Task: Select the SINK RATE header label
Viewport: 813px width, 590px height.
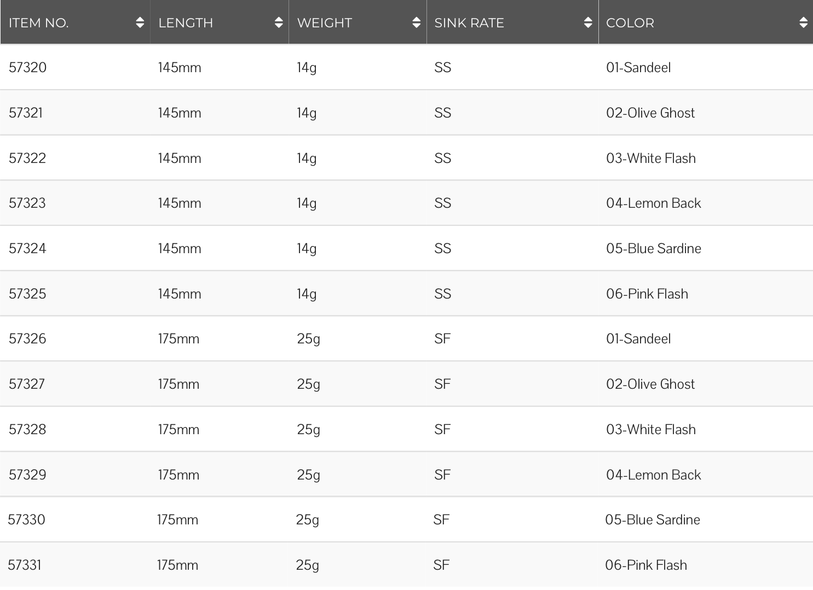Action: coord(469,23)
